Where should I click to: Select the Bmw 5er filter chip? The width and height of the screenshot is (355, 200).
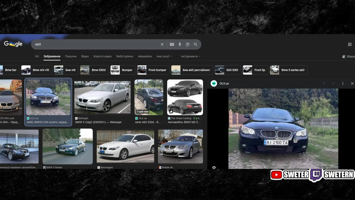pos(9,70)
